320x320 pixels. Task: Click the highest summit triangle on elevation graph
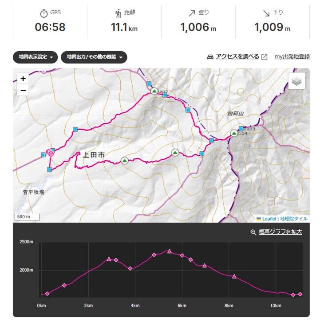[170, 251]
